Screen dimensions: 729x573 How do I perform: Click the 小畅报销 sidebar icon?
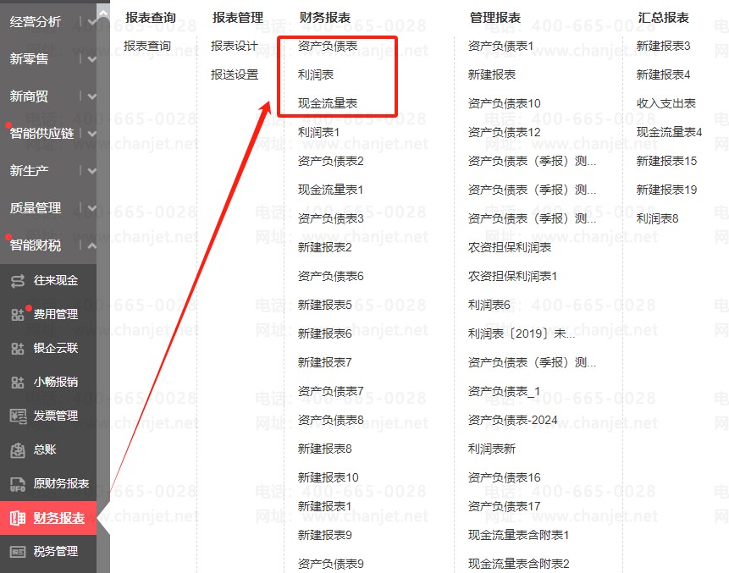tap(18, 383)
